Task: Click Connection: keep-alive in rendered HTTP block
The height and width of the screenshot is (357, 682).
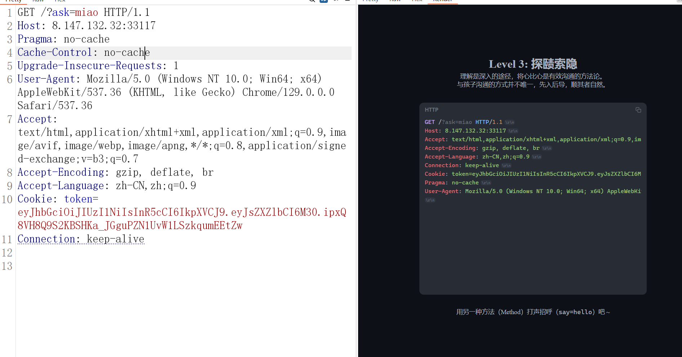Action: 468,165
